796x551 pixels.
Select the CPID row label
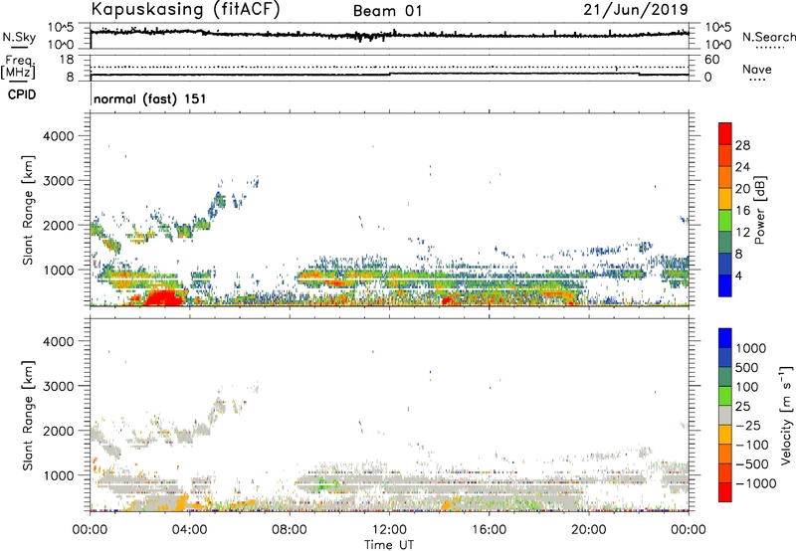point(22,94)
